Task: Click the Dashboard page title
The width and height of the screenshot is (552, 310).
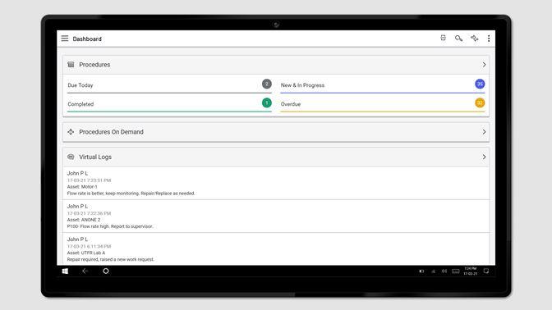Action: (87, 39)
